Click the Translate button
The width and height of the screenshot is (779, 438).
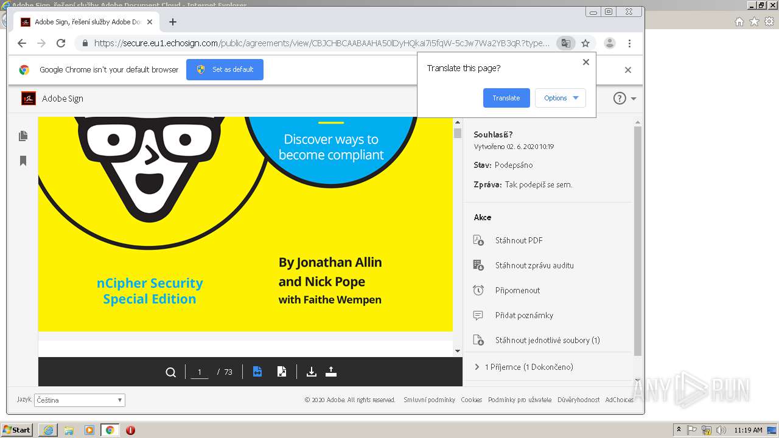tap(506, 98)
